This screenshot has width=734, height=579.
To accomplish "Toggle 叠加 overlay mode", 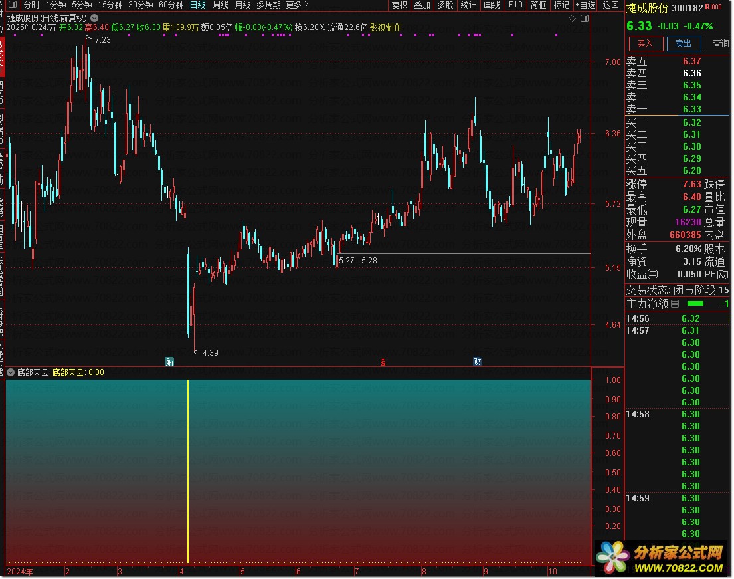I will [x=422, y=5].
